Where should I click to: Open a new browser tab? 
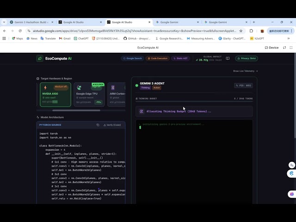(x=254, y=22)
